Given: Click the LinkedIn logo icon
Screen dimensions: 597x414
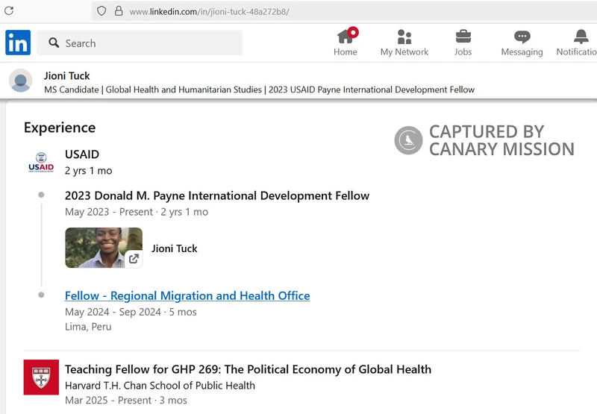Looking at the screenshot, I should 18,43.
